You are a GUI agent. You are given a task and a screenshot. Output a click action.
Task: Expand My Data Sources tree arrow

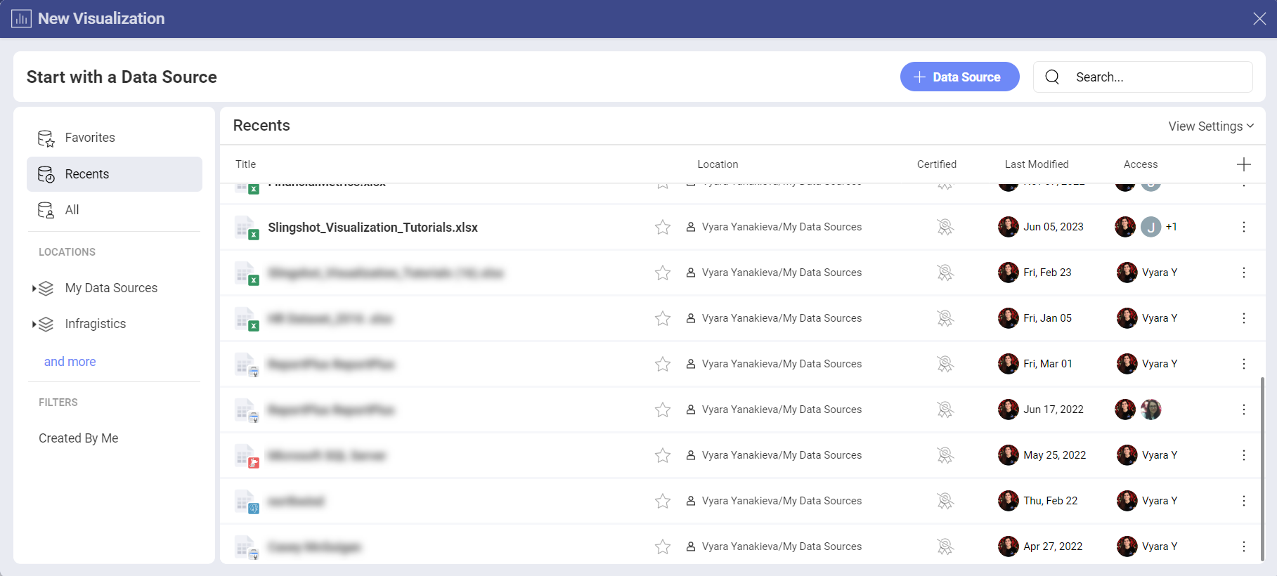pyautogui.click(x=34, y=288)
